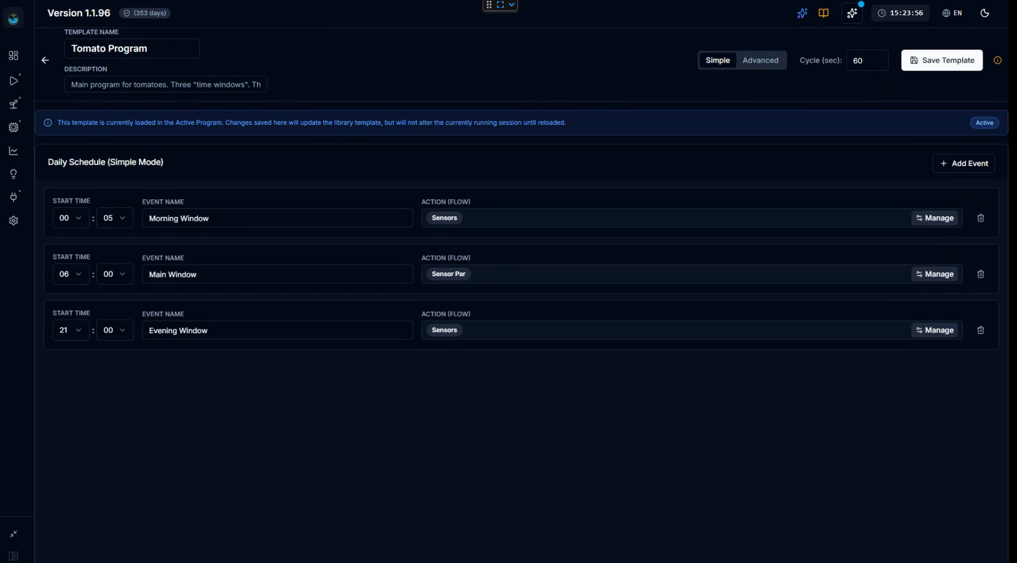Click the Cycle (sec) input field
This screenshot has width=1017, height=563.
click(867, 60)
